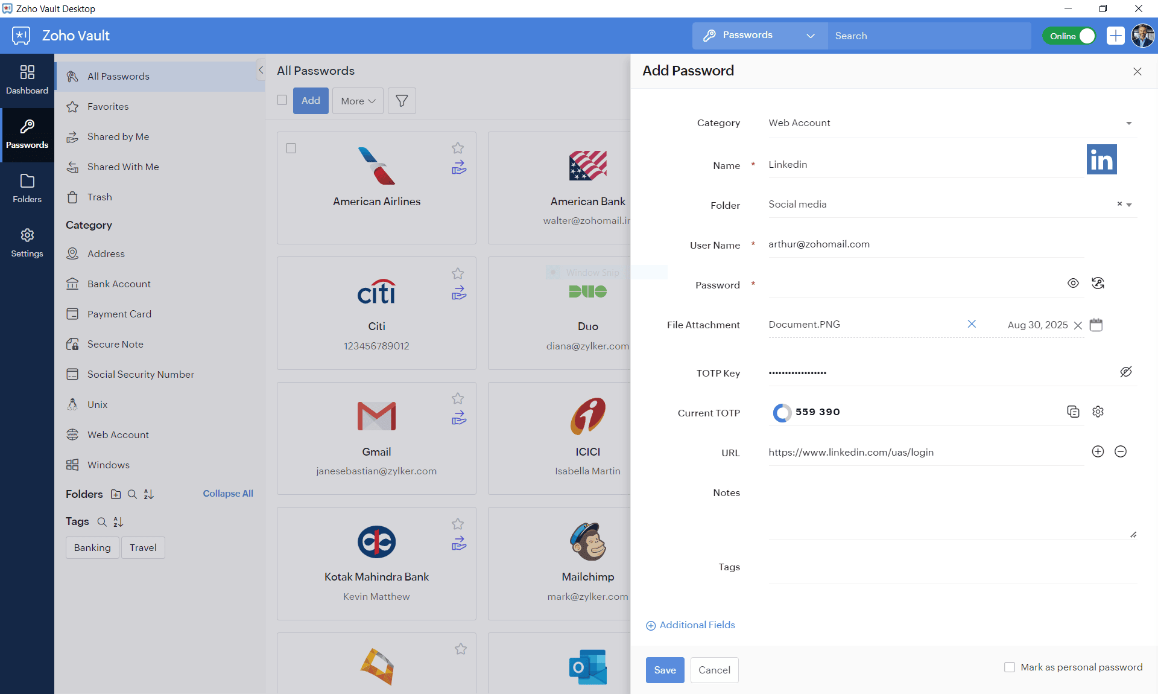1158x694 pixels.
Task: Generate a password with generator icon
Action: (x=1098, y=283)
